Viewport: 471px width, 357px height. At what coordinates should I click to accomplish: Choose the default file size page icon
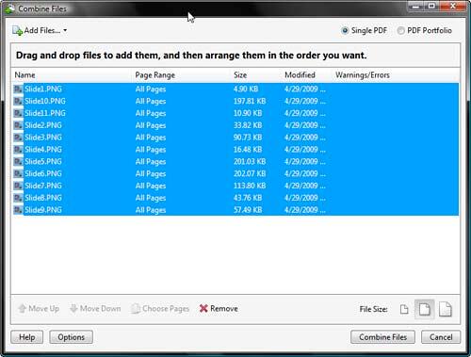click(x=425, y=309)
